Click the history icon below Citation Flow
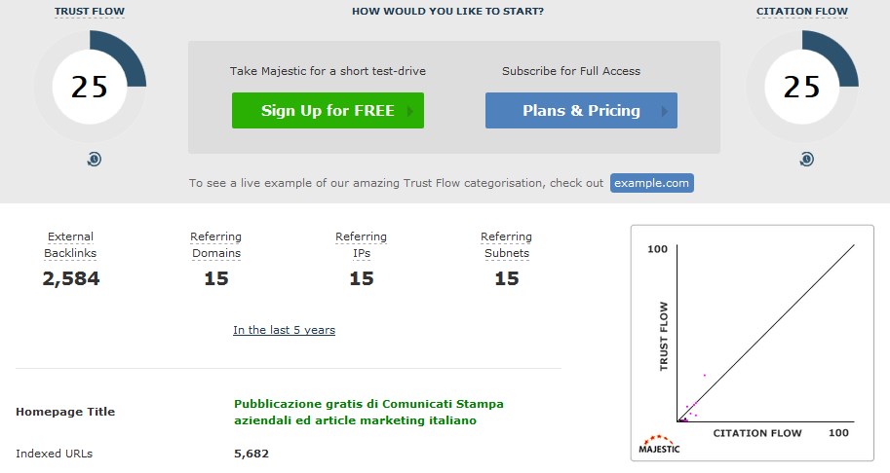This screenshot has height=473, width=890. pos(806,159)
